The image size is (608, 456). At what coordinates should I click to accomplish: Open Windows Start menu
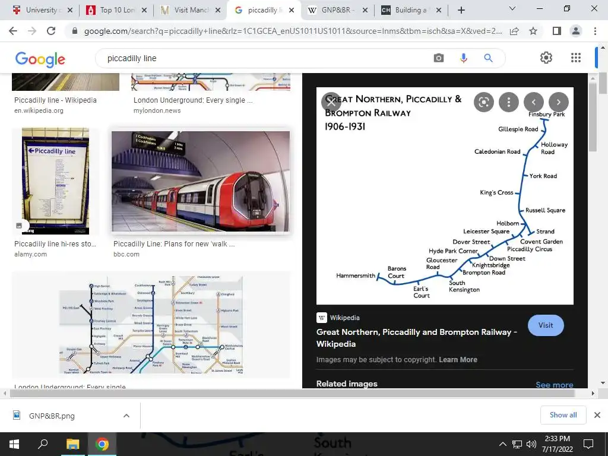point(14,444)
